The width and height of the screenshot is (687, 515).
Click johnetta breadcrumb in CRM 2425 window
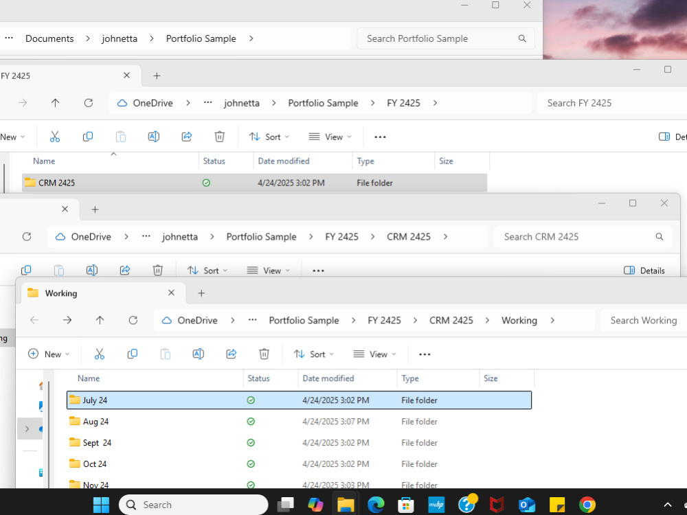[x=179, y=236]
